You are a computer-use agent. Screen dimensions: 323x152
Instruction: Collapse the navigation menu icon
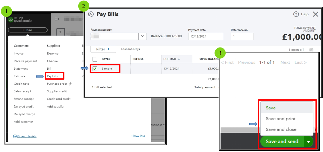pyautogui.click(x=57, y=19)
